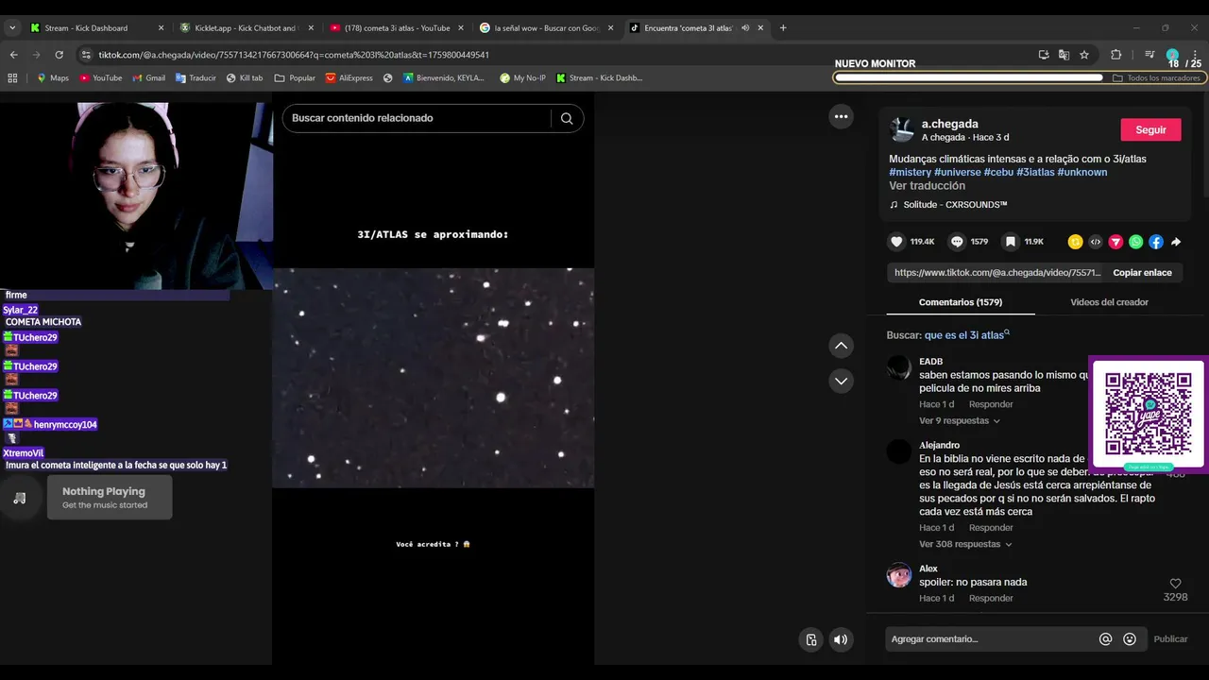Expand 'Ver 308 respuestas' under Alejandro's comment
The image size is (1209, 680).
pos(966,545)
